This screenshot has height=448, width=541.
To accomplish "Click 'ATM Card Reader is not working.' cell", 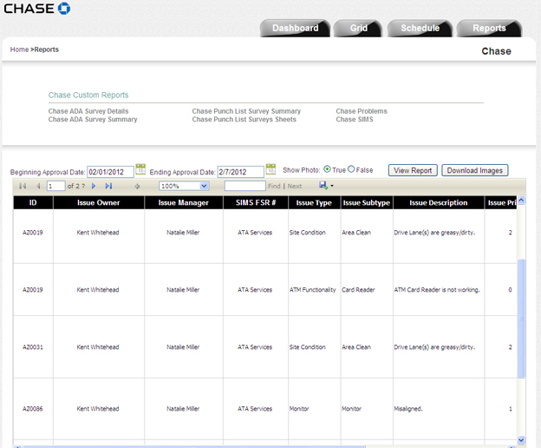I will tap(437, 290).
